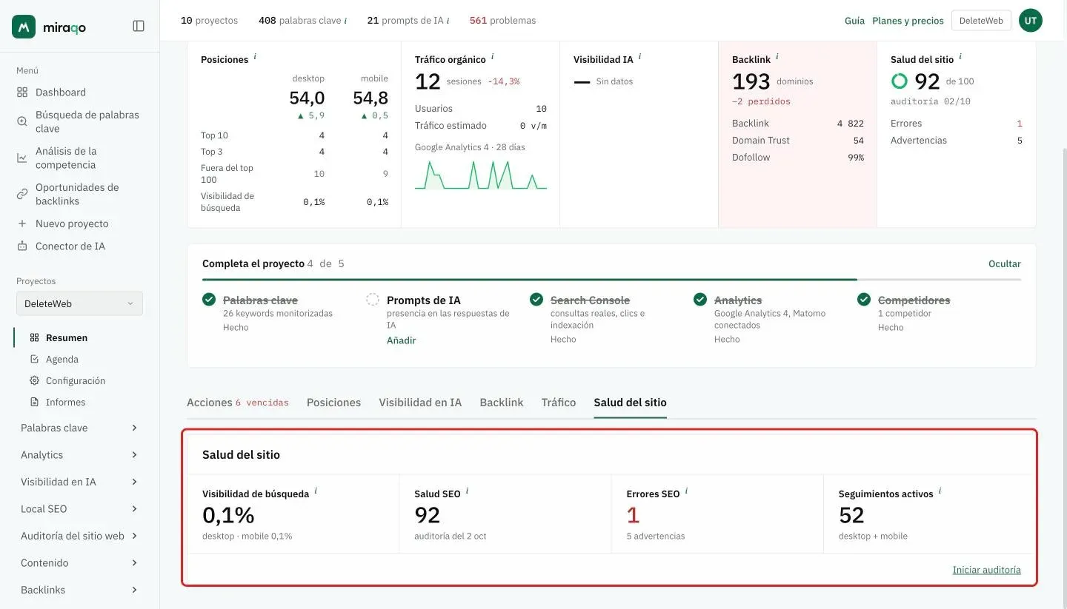Expand the Analytics sidebar section
This screenshot has width=1067, height=609.
tap(79, 455)
